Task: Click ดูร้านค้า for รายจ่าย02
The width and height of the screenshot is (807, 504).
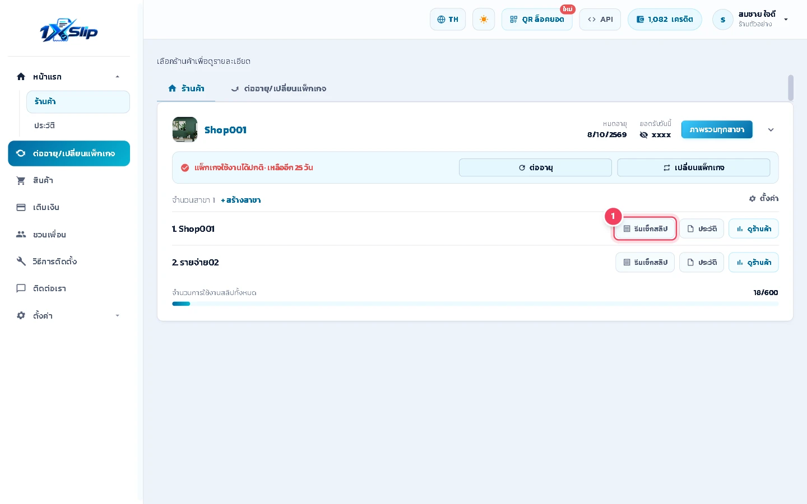Action: (754, 262)
